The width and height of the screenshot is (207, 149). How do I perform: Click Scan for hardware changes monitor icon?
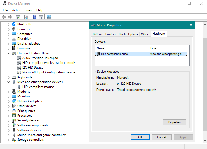pyautogui.click(x=49, y=17)
